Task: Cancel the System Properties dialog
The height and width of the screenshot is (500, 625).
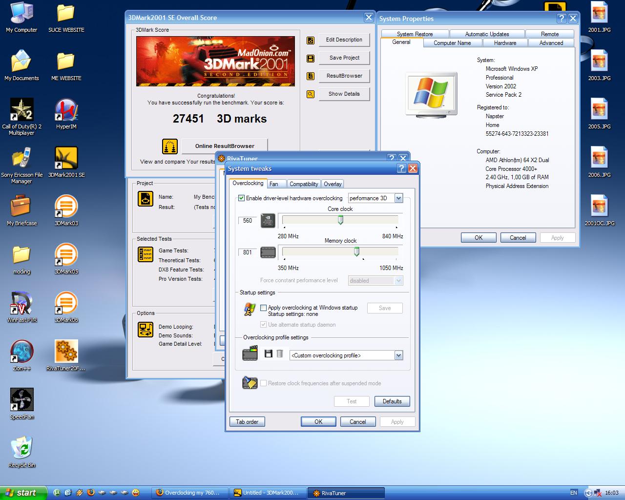Action: (x=518, y=238)
